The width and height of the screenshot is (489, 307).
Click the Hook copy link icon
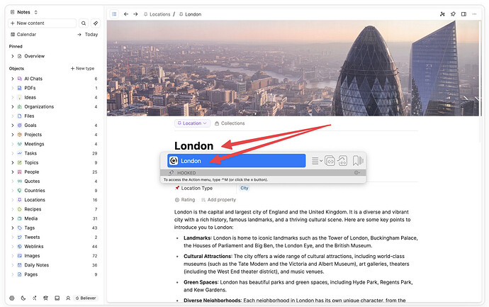[x=330, y=161]
